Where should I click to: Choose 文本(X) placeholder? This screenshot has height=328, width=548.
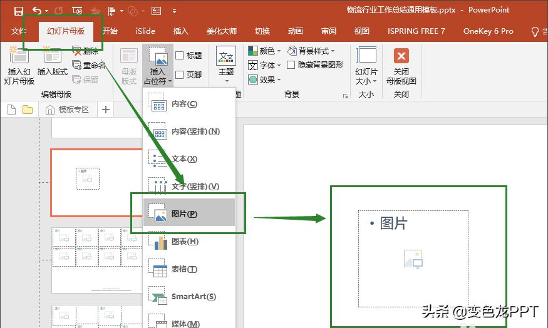pyautogui.click(x=189, y=159)
